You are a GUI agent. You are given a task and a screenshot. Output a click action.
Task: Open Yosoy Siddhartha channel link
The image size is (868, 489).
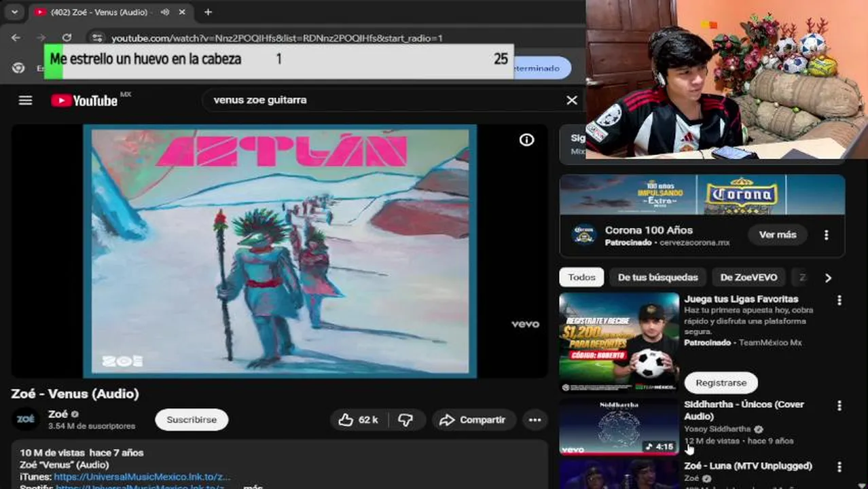tap(717, 429)
